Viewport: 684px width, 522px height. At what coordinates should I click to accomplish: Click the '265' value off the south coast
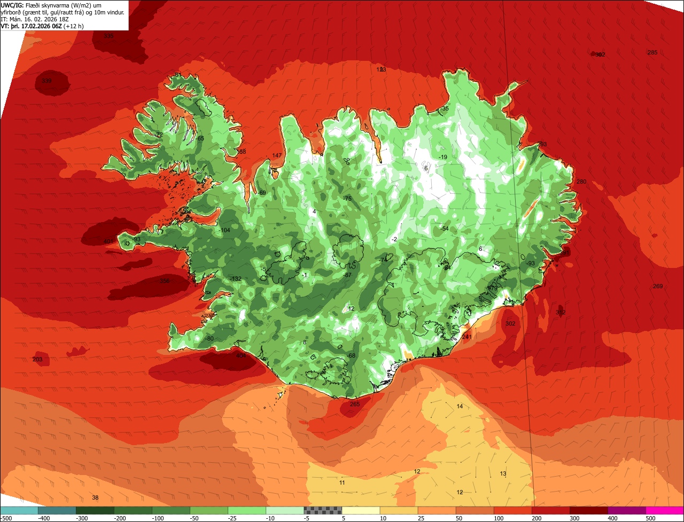[x=355, y=404]
